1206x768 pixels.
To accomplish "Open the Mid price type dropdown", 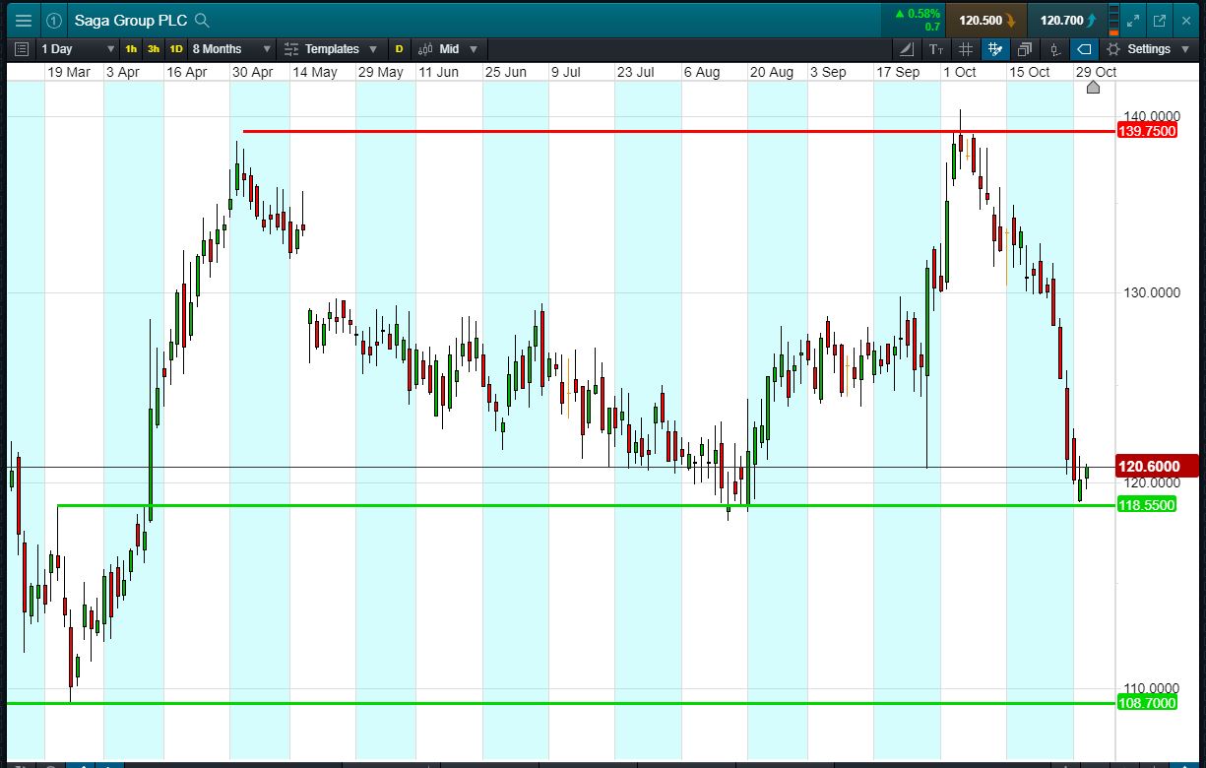I will (448, 49).
